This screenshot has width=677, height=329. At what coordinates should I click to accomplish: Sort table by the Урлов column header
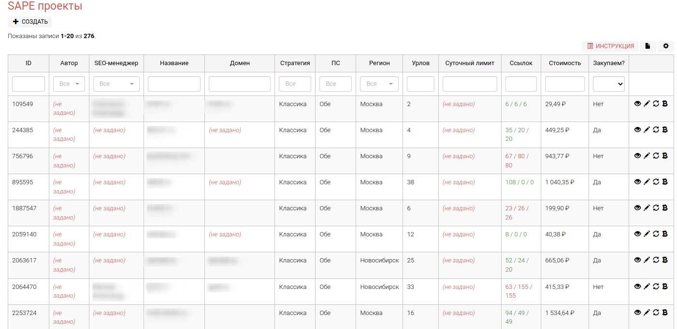tap(420, 63)
